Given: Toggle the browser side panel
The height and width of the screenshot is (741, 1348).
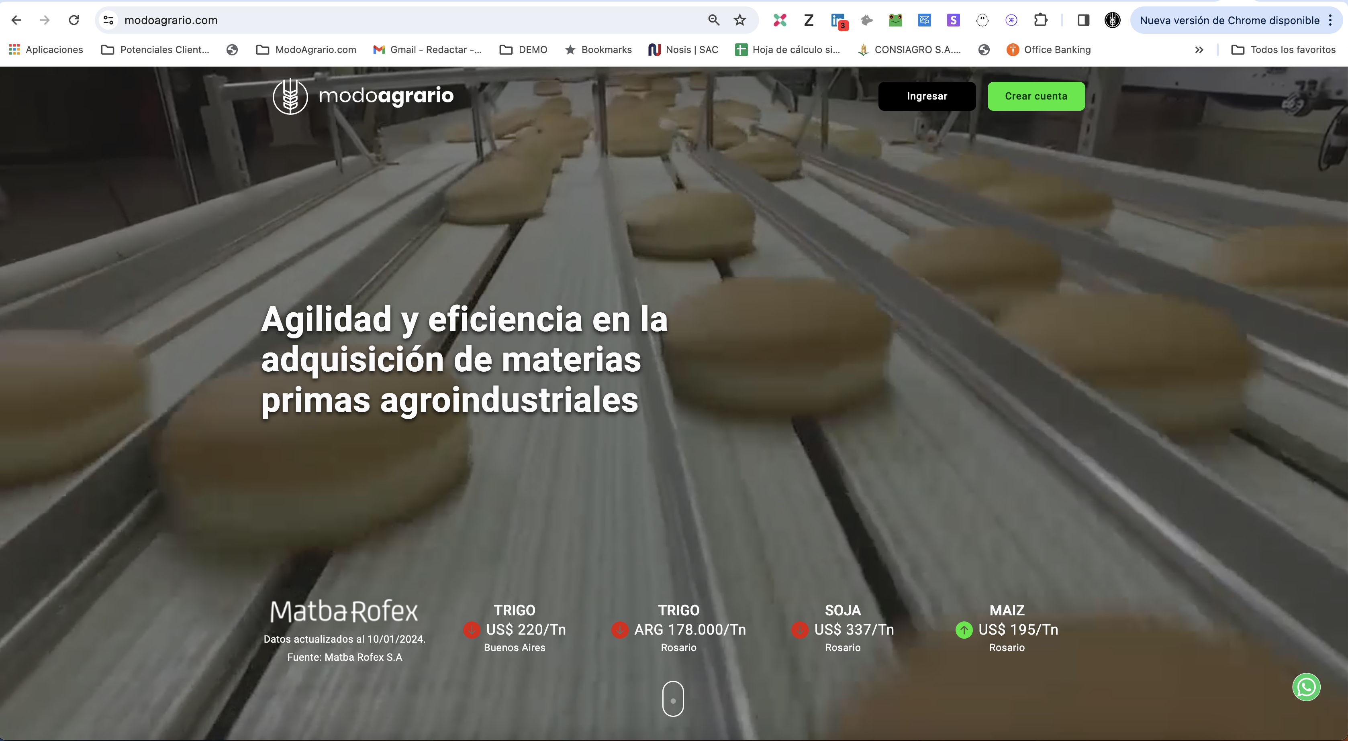Looking at the screenshot, I should coord(1083,20).
